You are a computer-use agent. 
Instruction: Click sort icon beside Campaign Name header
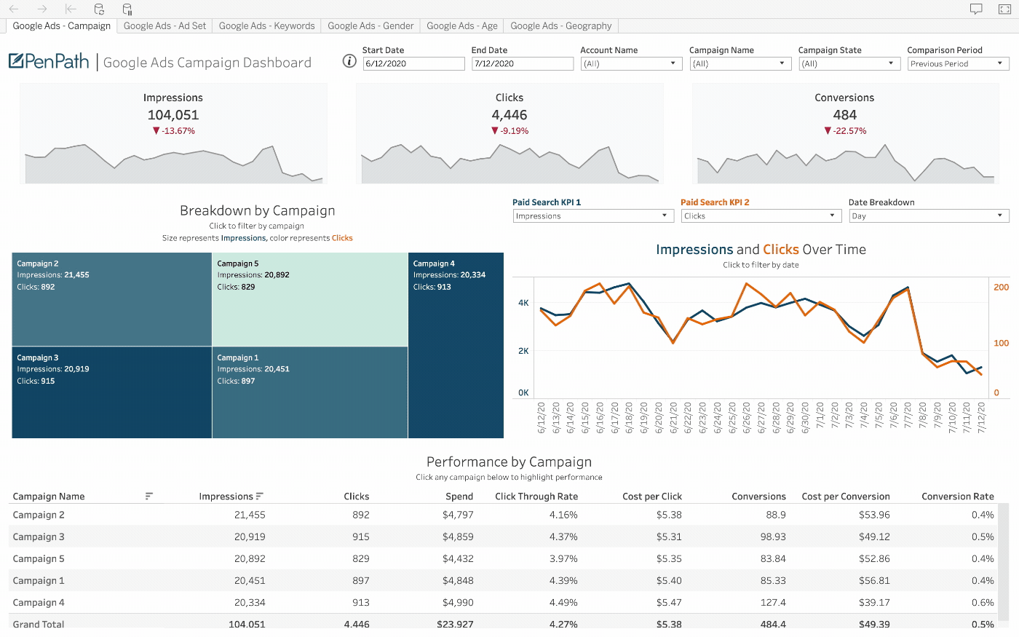tap(149, 496)
